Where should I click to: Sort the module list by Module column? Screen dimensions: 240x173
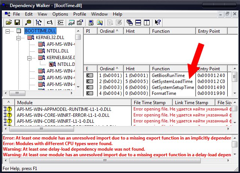tap(73, 102)
